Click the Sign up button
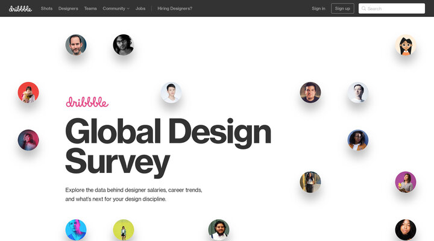This screenshot has height=241, width=434. (342, 8)
